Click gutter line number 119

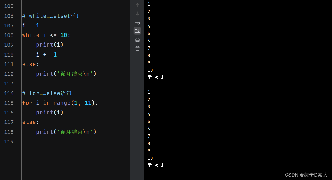pyautogui.click(x=9, y=142)
